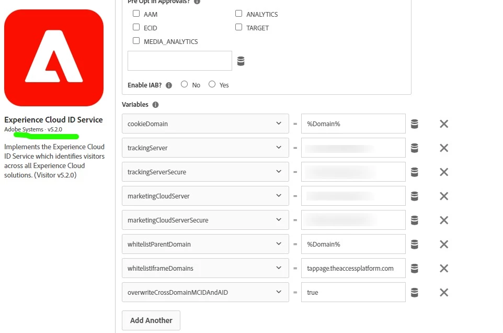Image resolution: width=503 pixels, height=333 pixels.
Task: Remove the trackingServerSecure variable row
Action: tap(444, 172)
